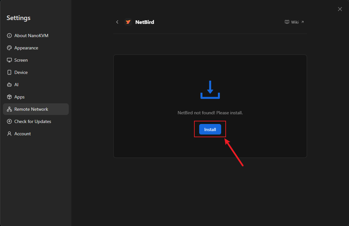349x226 pixels.
Task: Click the blue Install button
Action: [210, 129]
